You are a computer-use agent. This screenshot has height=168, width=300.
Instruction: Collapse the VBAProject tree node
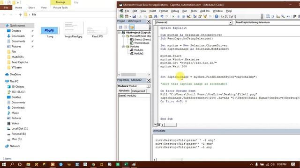120,33
